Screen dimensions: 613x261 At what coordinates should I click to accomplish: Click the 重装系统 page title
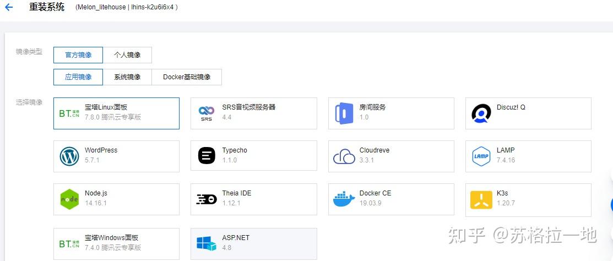pyautogui.click(x=47, y=7)
